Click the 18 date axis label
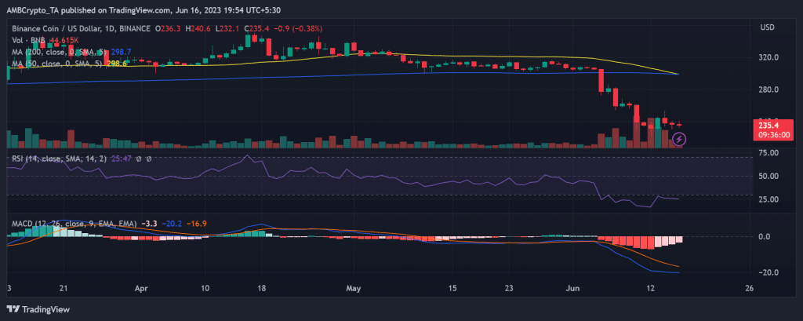This screenshot has width=803, height=321. pos(262,288)
